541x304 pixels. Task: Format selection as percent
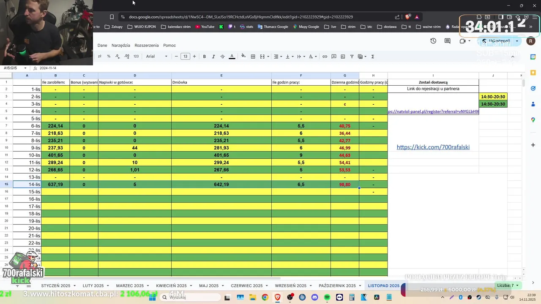109,56
